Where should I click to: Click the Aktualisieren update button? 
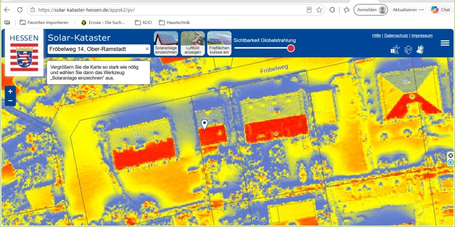(x=408, y=10)
